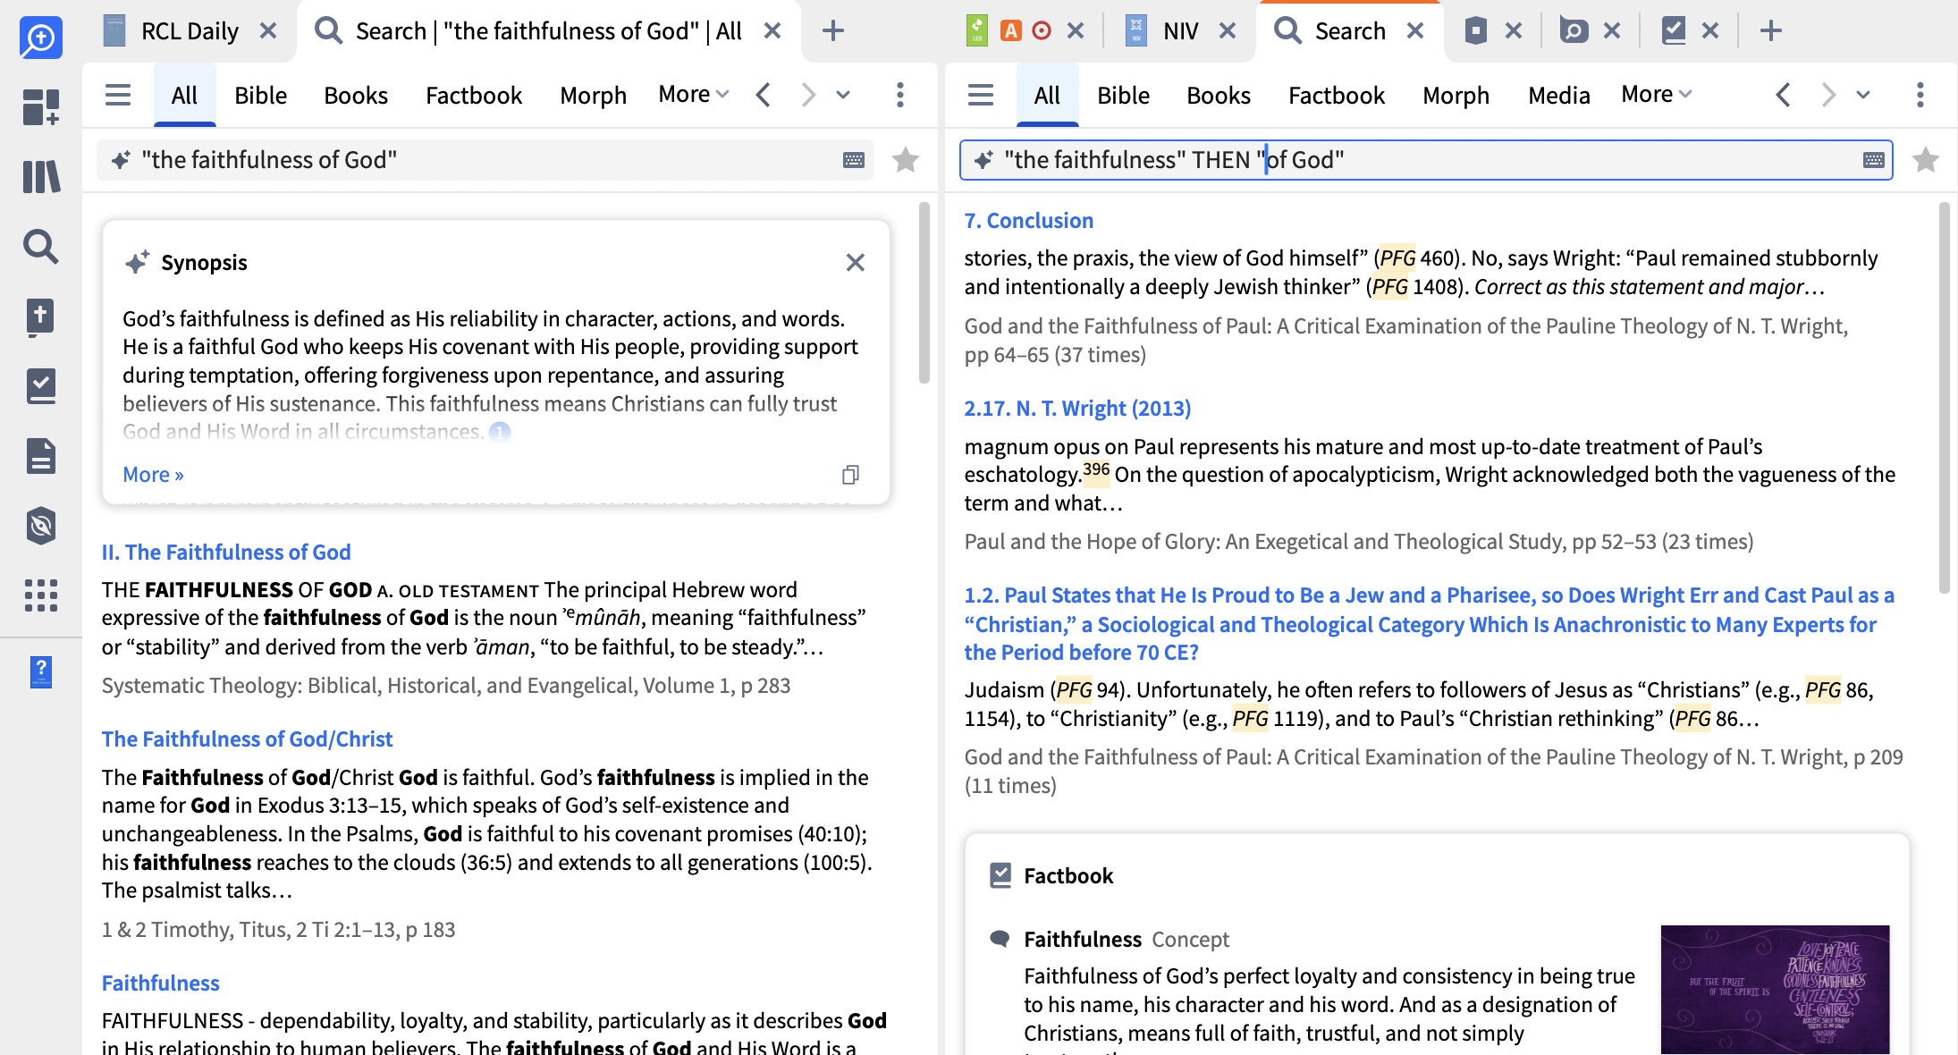The image size is (1958, 1055).
Task: Toggle the smart search sparkle in the left query
Action: (121, 160)
